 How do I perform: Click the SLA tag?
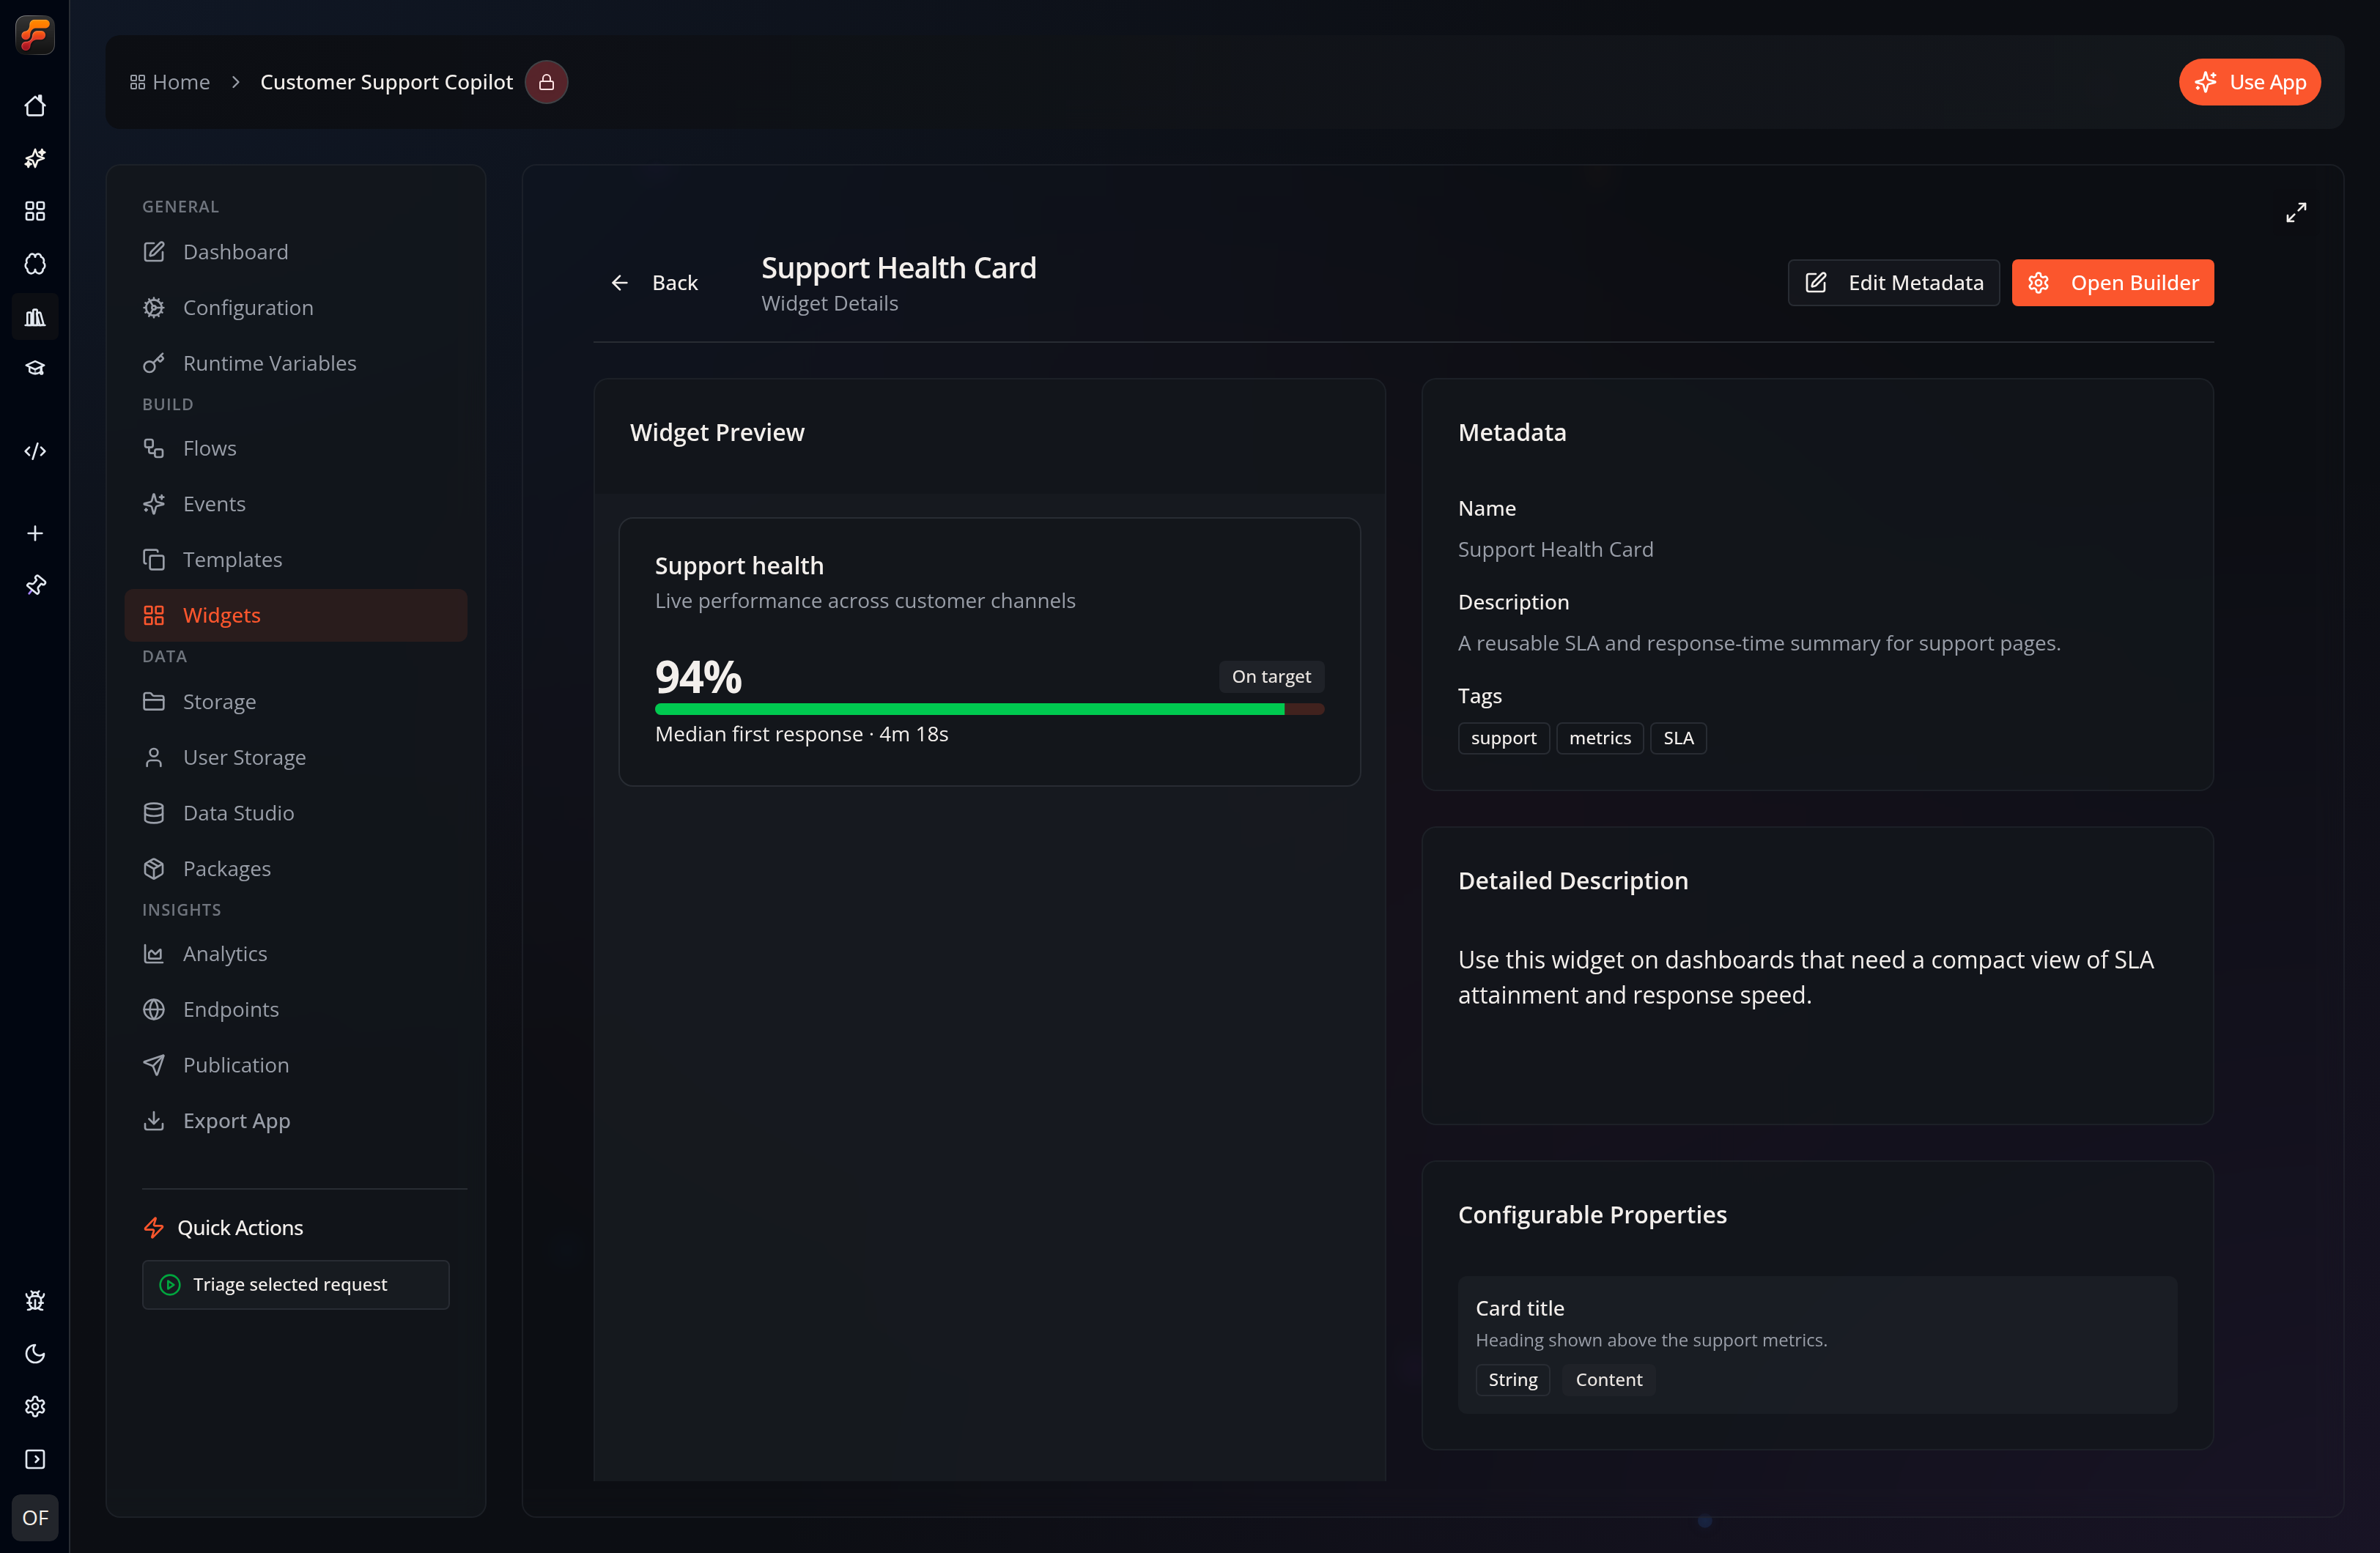(1678, 738)
